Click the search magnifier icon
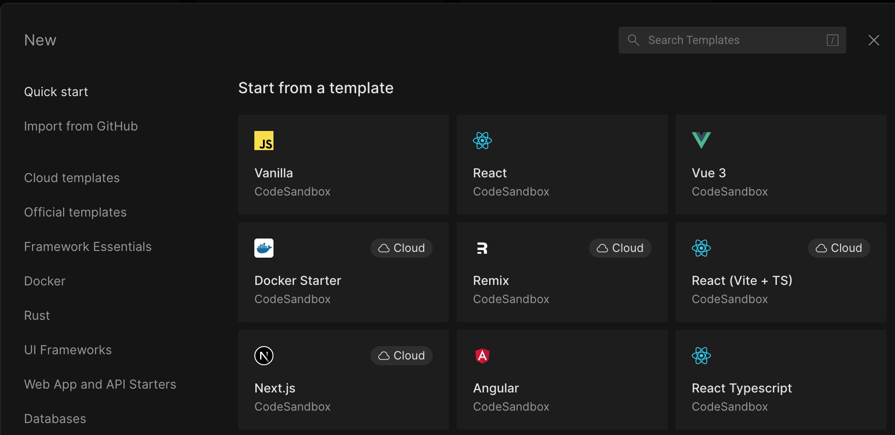The height and width of the screenshot is (435, 895). (633, 40)
